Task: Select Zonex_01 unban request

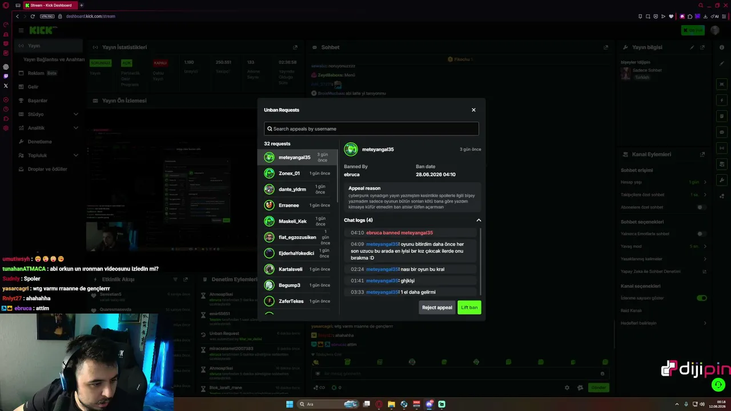Action: [297, 173]
